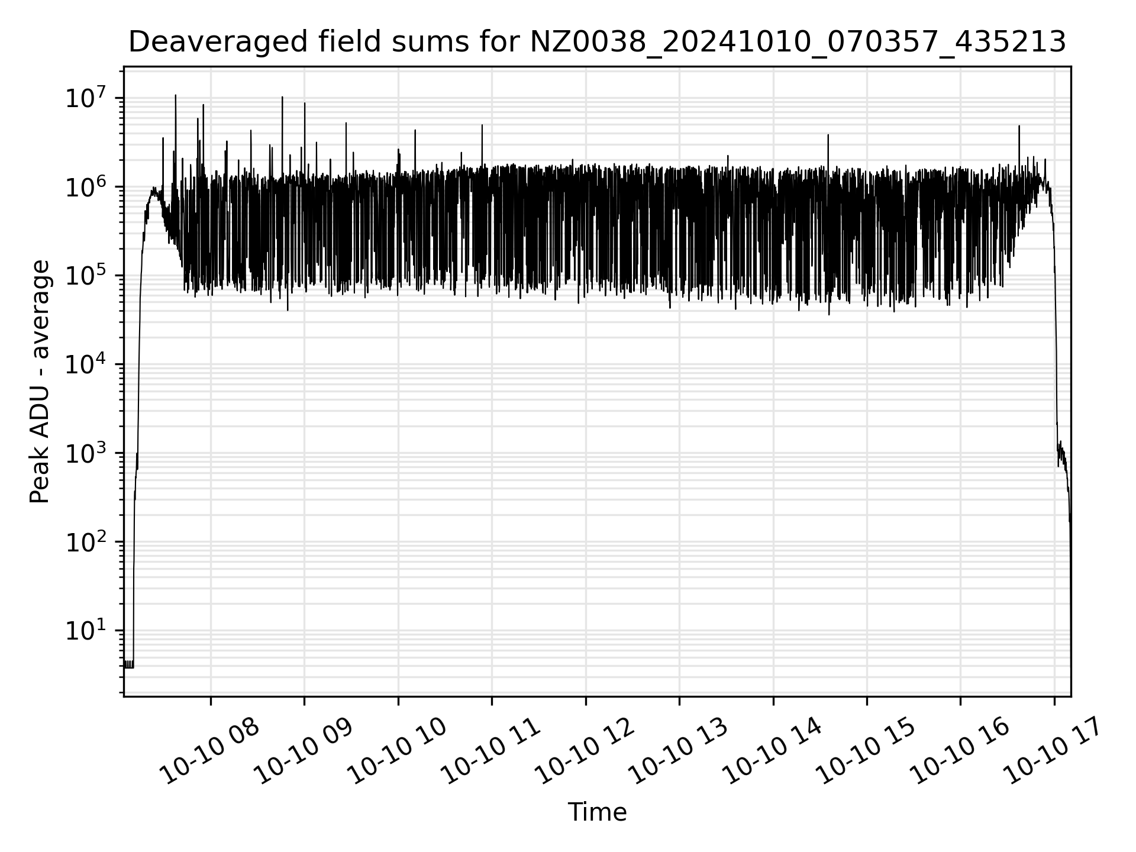Click the y-axis tick label 10^7
Screen dimensions: 1136x852
86,97
